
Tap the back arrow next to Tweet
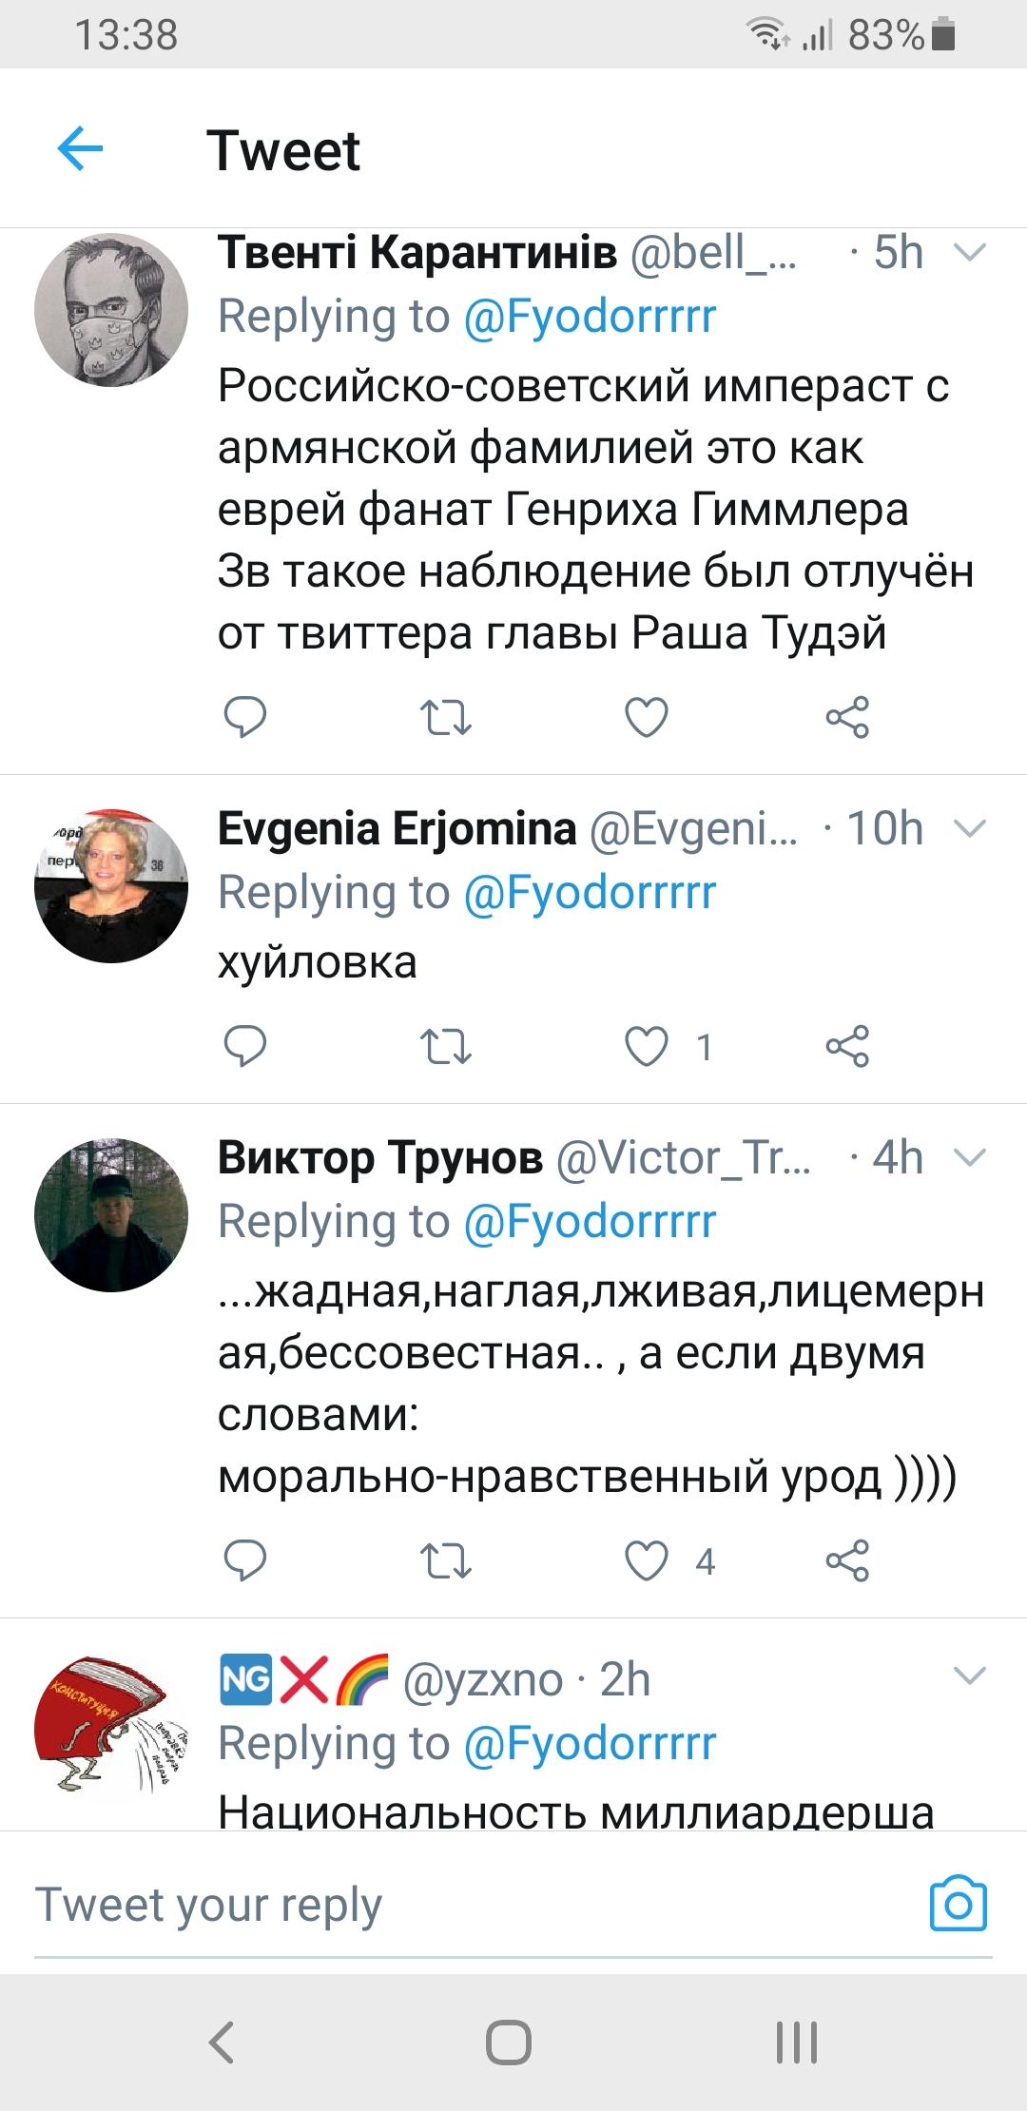(x=80, y=149)
